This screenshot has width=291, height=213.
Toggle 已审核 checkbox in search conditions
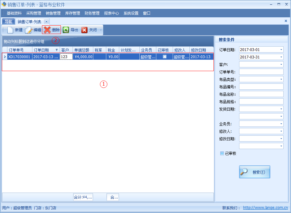(222, 153)
